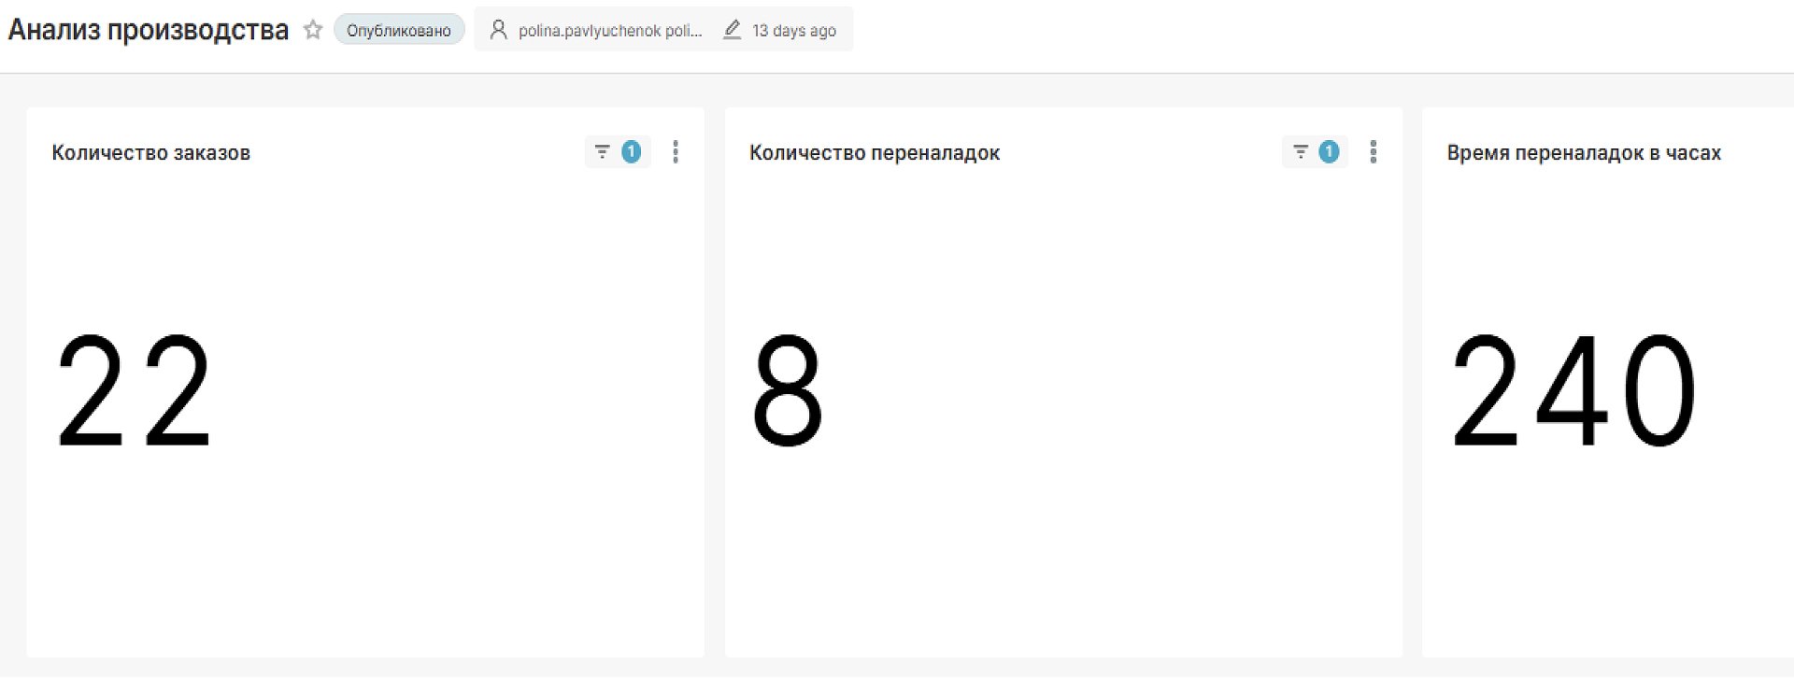Click filter count badge on Количество переналадок
Image resolution: width=1794 pixels, height=678 pixels.
(x=1329, y=151)
